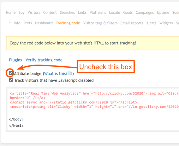
Task: Open Campaigns in the top navigation
Action: point(145,12)
